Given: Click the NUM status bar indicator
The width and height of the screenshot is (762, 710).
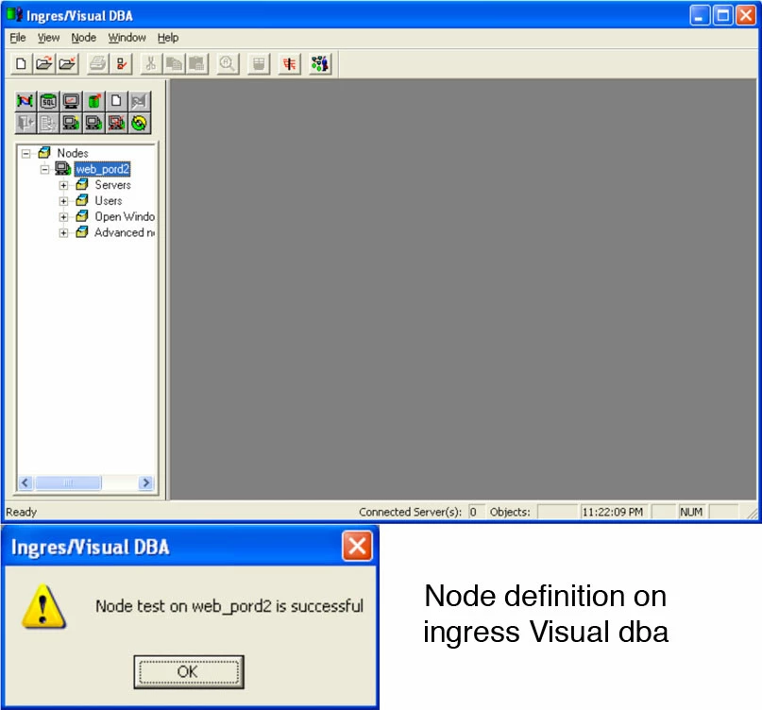Looking at the screenshot, I should click(x=691, y=513).
